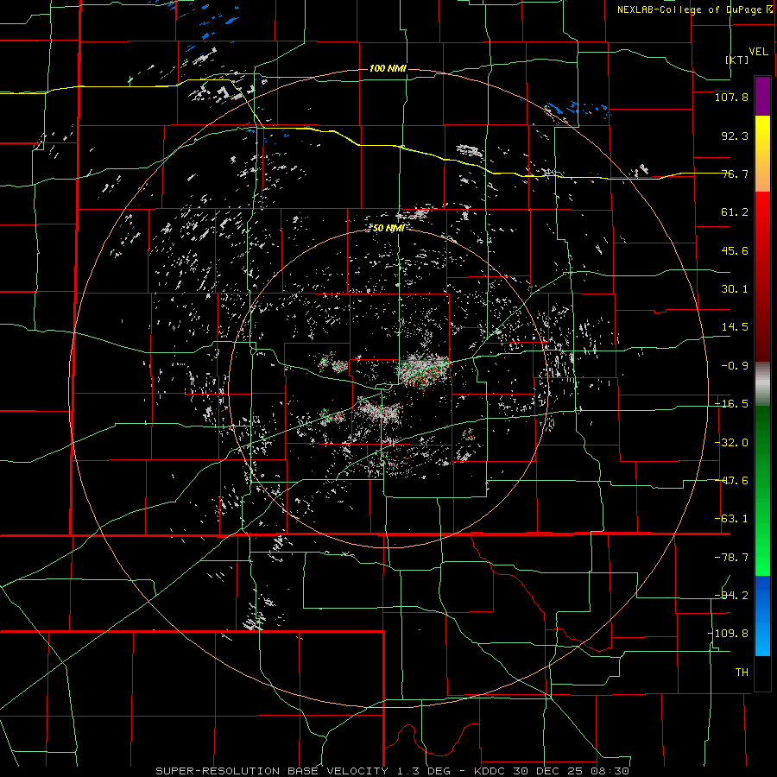
Task: Click the 30 DEC 25 date text
Action: point(547,771)
